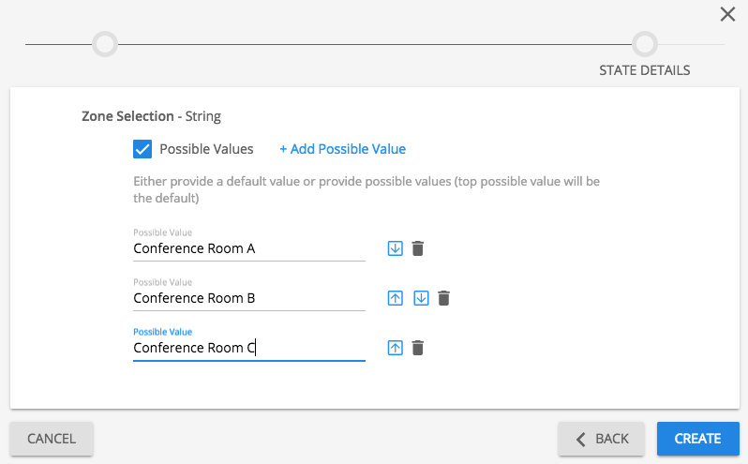Move Conference Room B up

(x=396, y=298)
